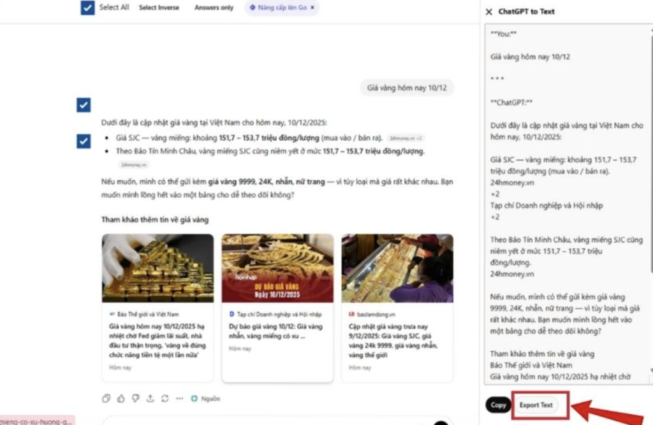Viewport: 653px width, 425px height.
Task: Open the three-dot more options menu
Action: pos(180,398)
